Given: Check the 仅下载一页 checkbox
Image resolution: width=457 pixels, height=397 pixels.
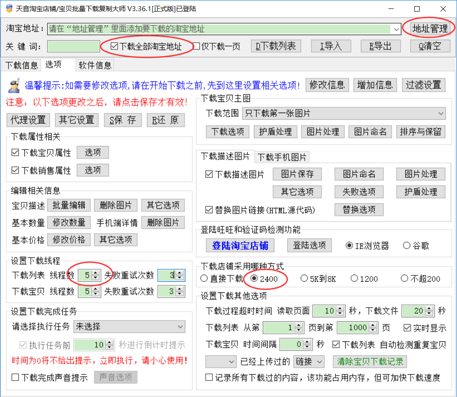Looking at the screenshot, I should tap(196, 46).
